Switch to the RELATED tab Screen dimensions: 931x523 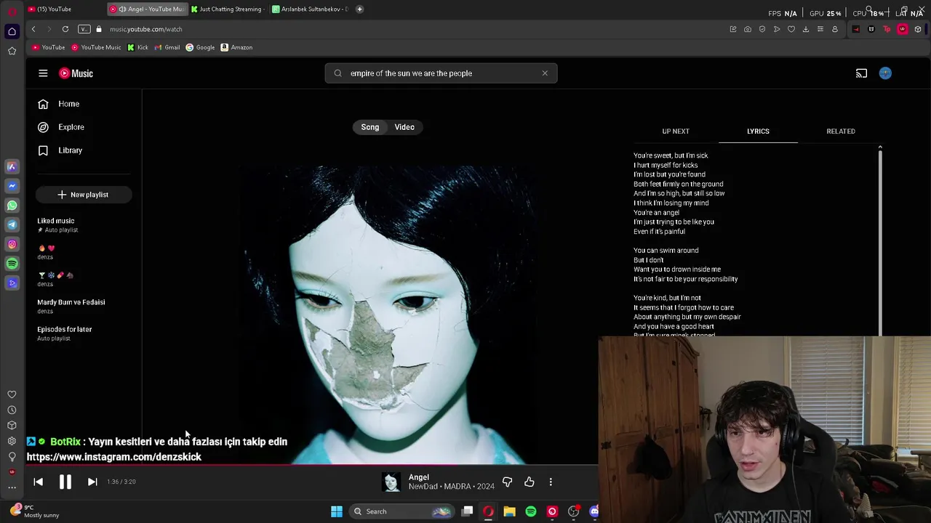pos(841,131)
